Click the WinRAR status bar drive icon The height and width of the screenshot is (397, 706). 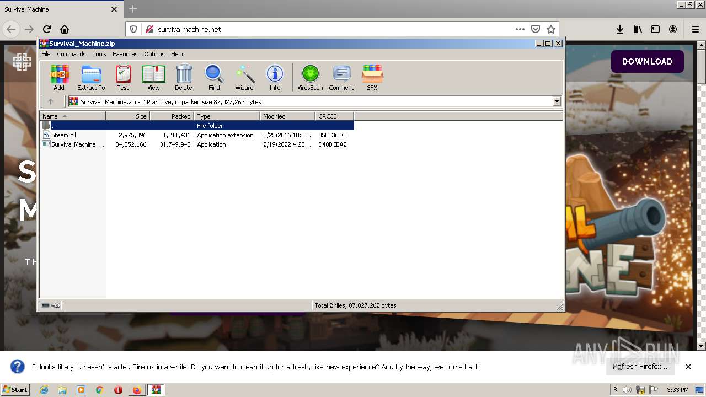point(45,305)
